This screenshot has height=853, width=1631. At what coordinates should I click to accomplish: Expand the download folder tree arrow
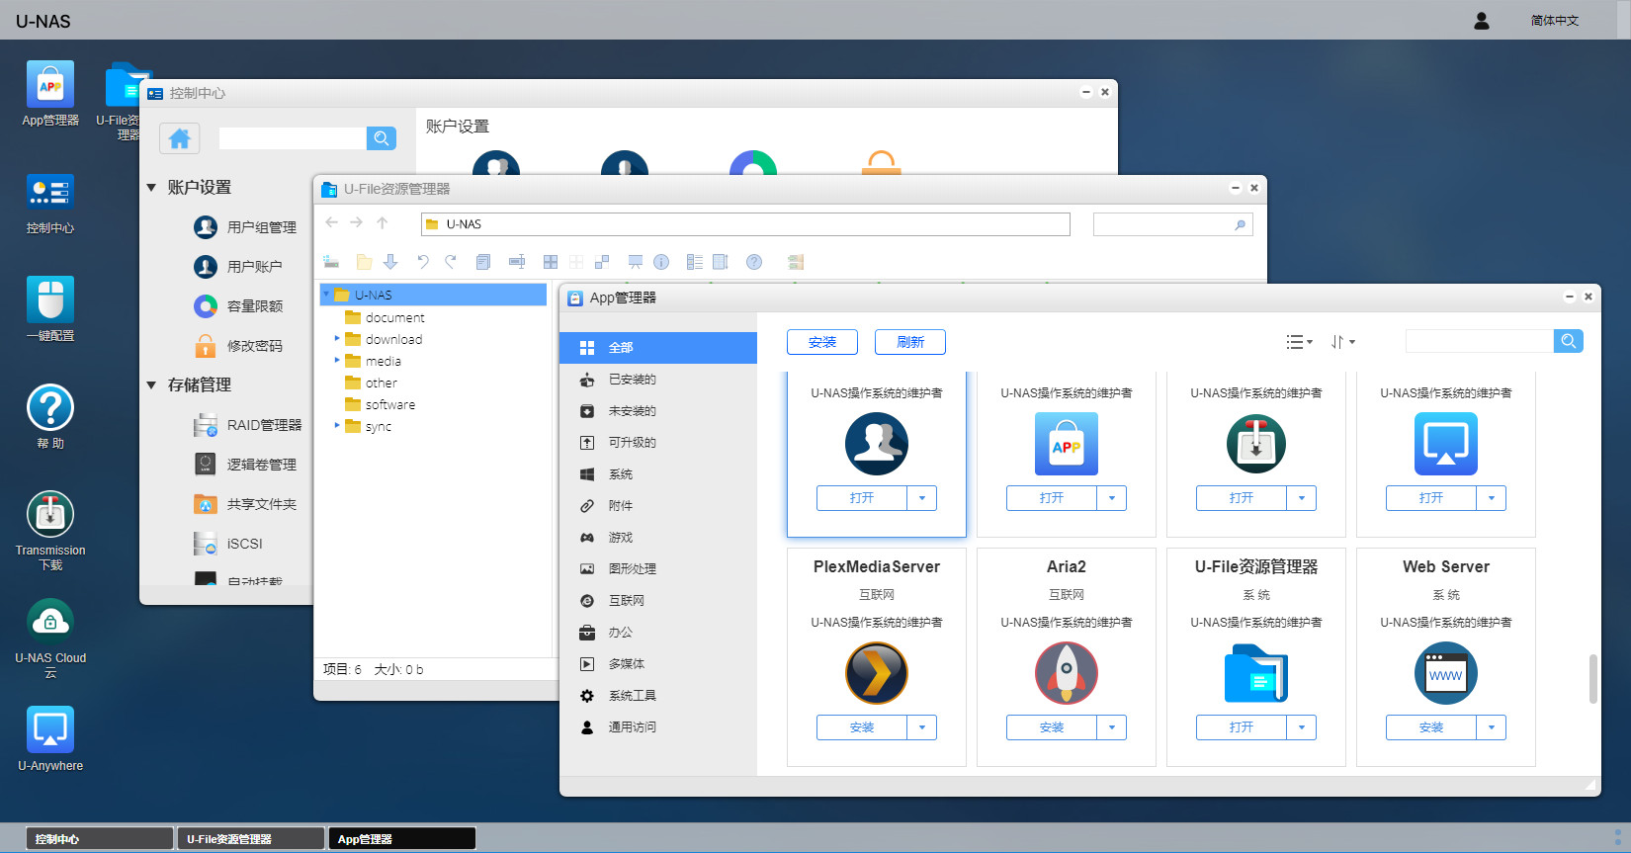(336, 338)
